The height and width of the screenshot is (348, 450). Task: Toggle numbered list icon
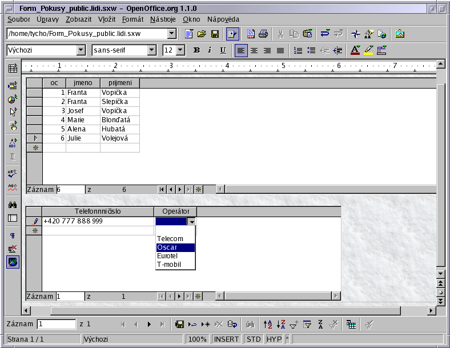(x=298, y=50)
